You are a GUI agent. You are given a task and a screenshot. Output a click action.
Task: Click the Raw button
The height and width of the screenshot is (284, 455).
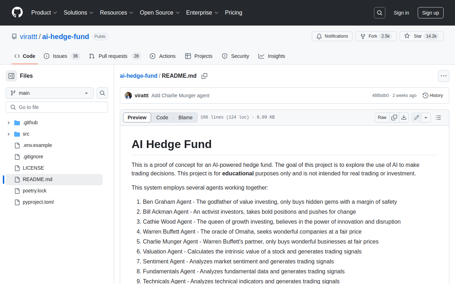[x=382, y=118]
